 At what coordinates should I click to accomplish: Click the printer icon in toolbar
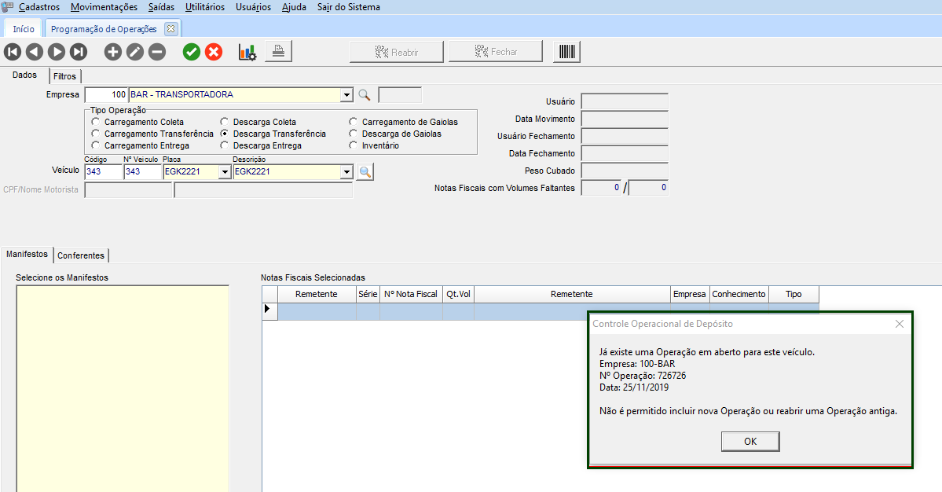[x=278, y=52]
